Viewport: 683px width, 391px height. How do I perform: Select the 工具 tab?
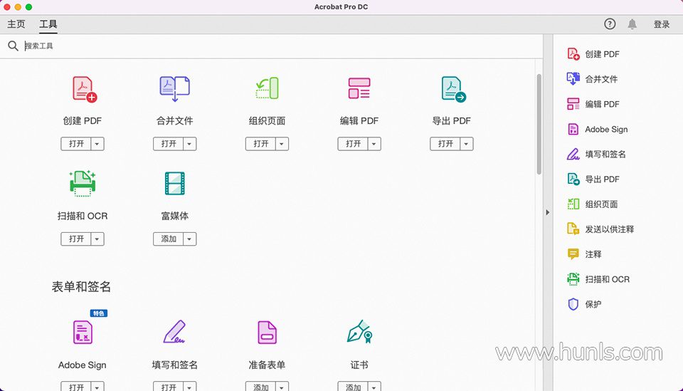click(x=48, y=24)
